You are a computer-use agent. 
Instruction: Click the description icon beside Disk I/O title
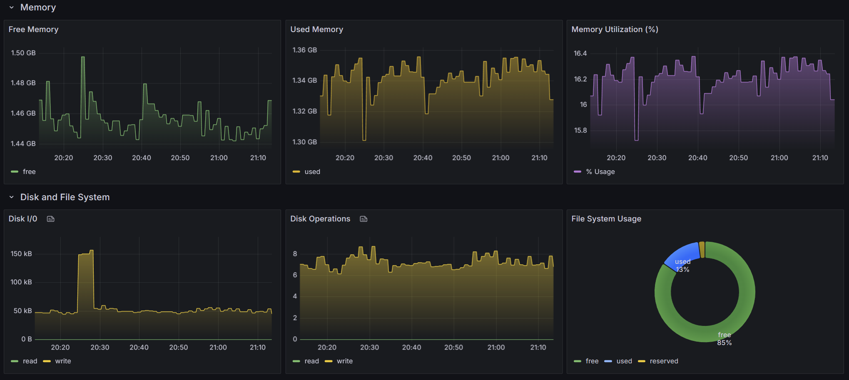pos(51,219)
